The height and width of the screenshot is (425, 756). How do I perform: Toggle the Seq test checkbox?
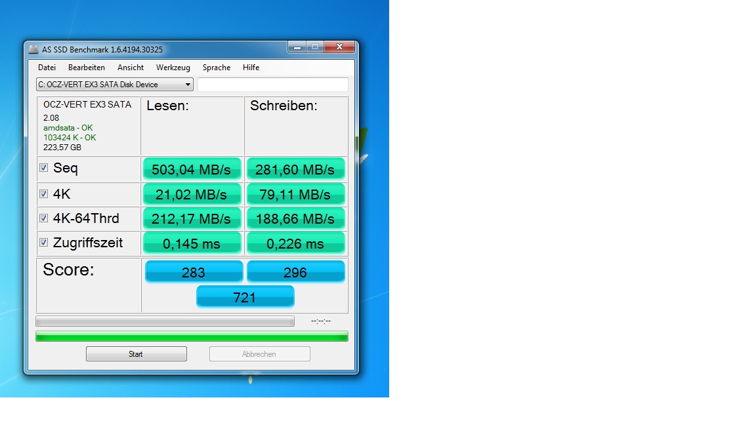[x=43, y=168]
